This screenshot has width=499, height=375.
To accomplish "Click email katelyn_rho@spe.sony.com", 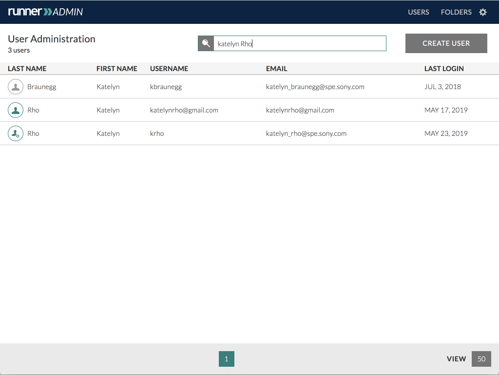I will (x=306, y=133).
